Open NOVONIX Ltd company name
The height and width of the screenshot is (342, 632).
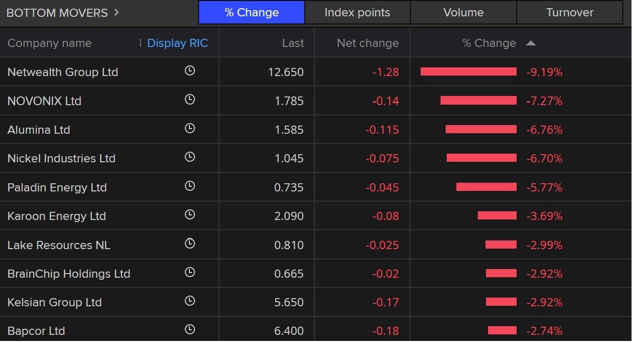pyautogui.click(x=44, y=101)
